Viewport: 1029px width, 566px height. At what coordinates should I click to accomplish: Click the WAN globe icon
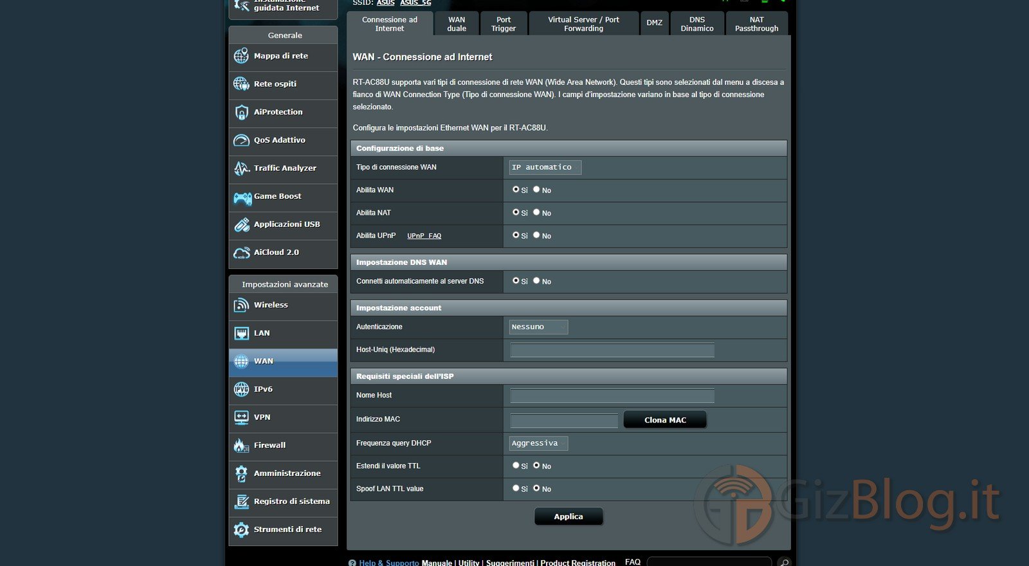(x=241, y=361)
